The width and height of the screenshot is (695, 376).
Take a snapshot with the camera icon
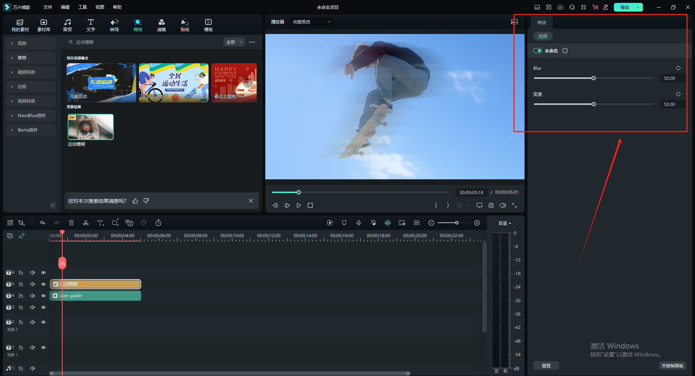coord(491,205)
